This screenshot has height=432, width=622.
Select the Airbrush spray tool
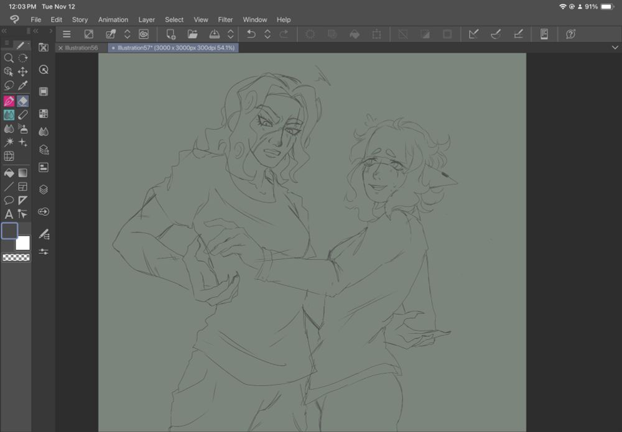pyautogui.click(x=23, y=129)
